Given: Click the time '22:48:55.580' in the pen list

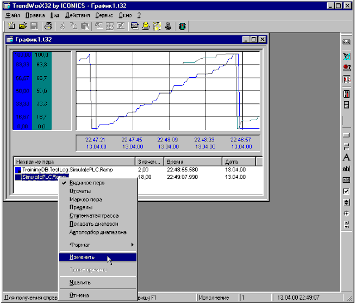Looking at the screenshot, I should point(182,170).
